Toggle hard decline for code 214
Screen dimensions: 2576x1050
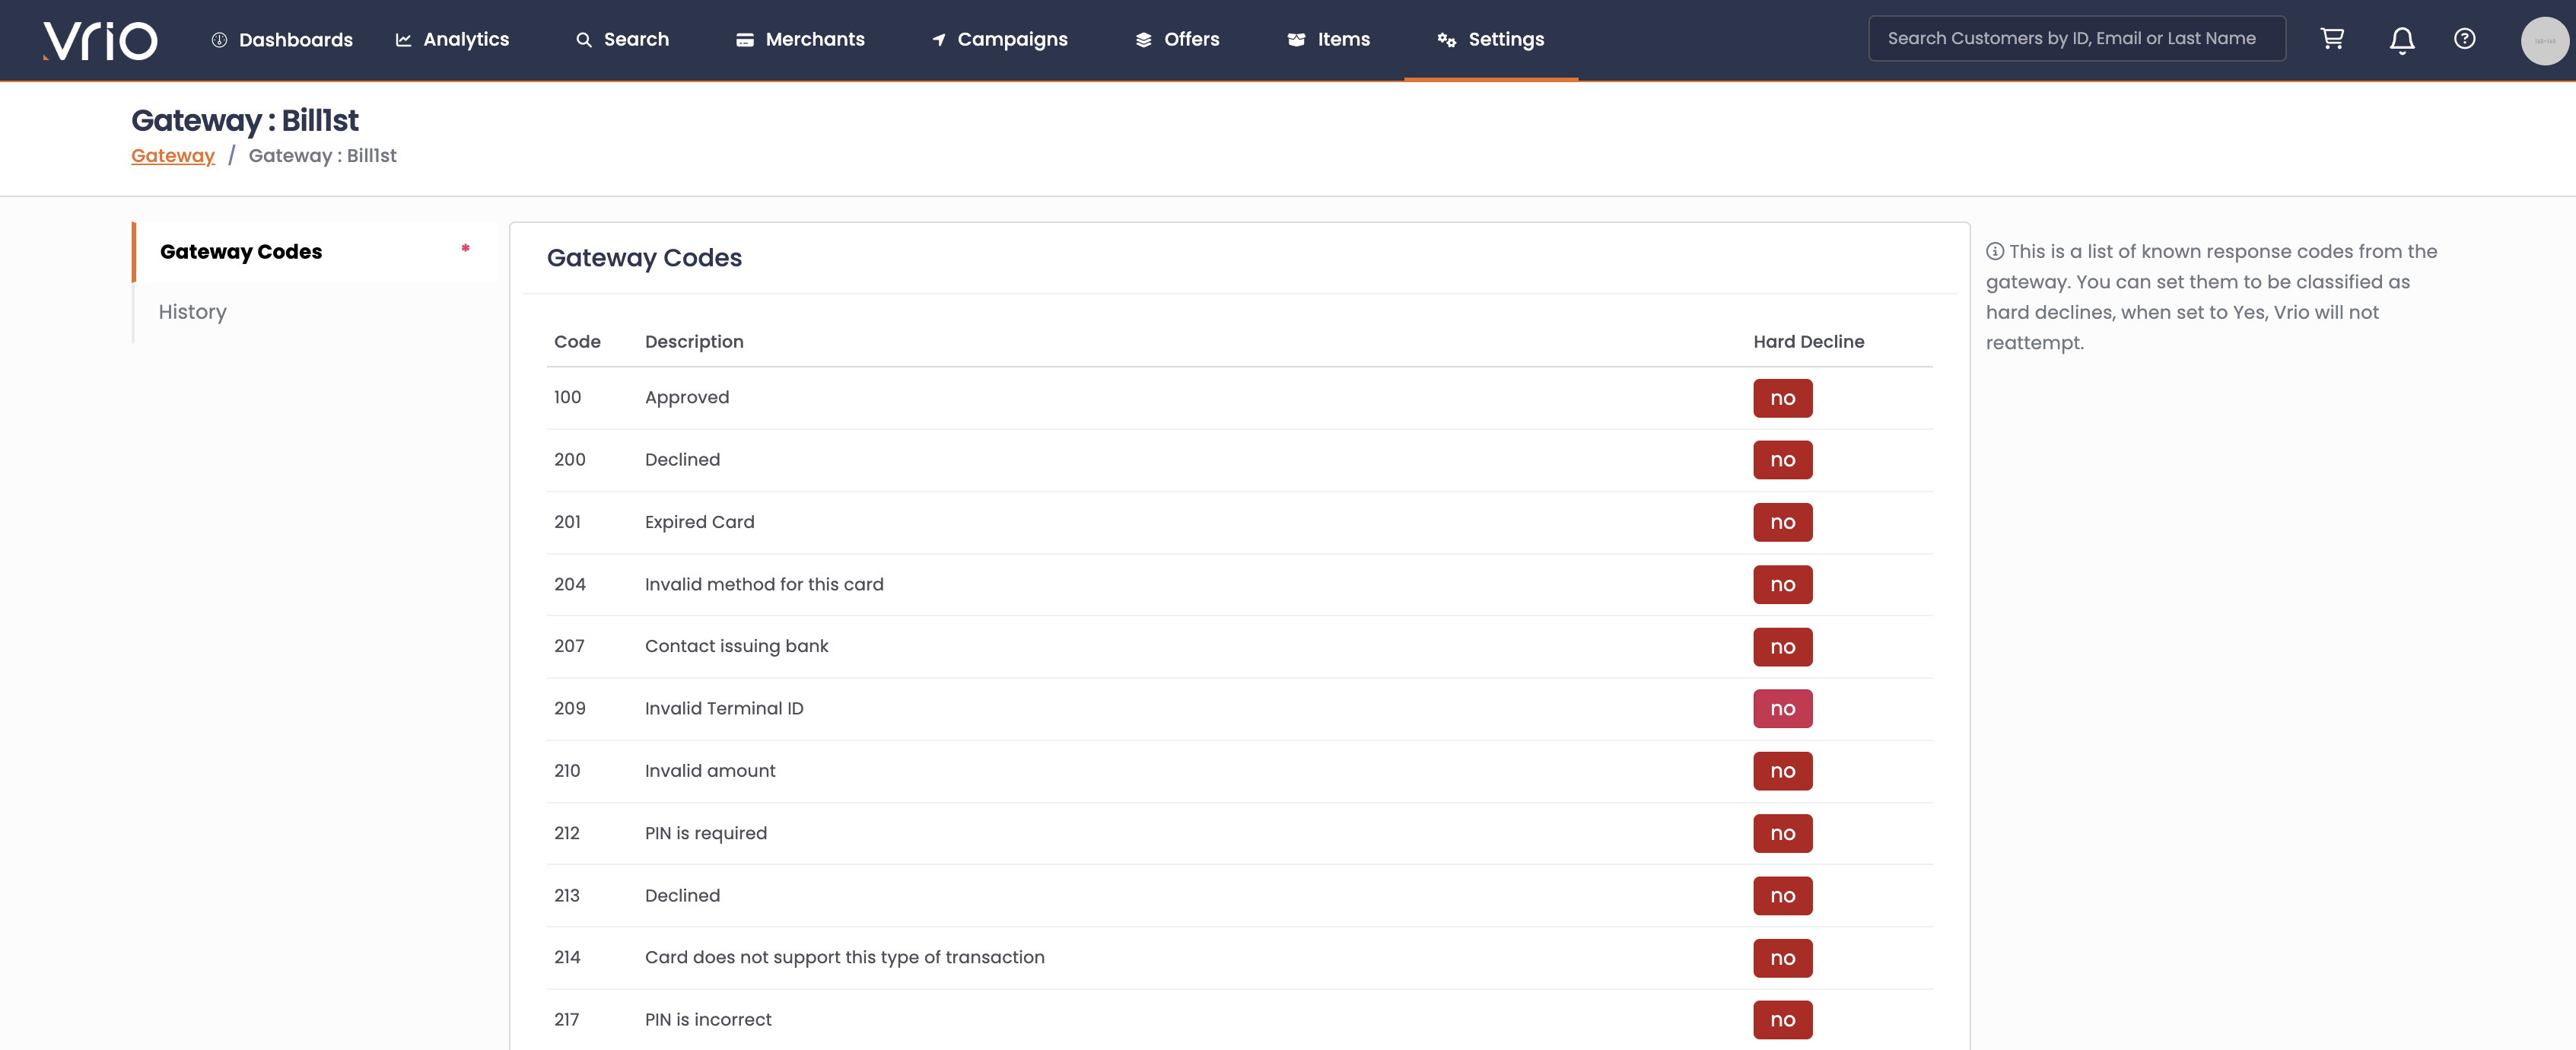(x=1782, y=958)
